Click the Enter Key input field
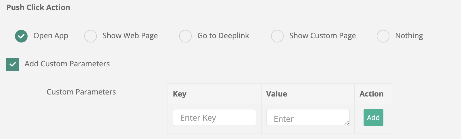 click(x=214, y=117)
